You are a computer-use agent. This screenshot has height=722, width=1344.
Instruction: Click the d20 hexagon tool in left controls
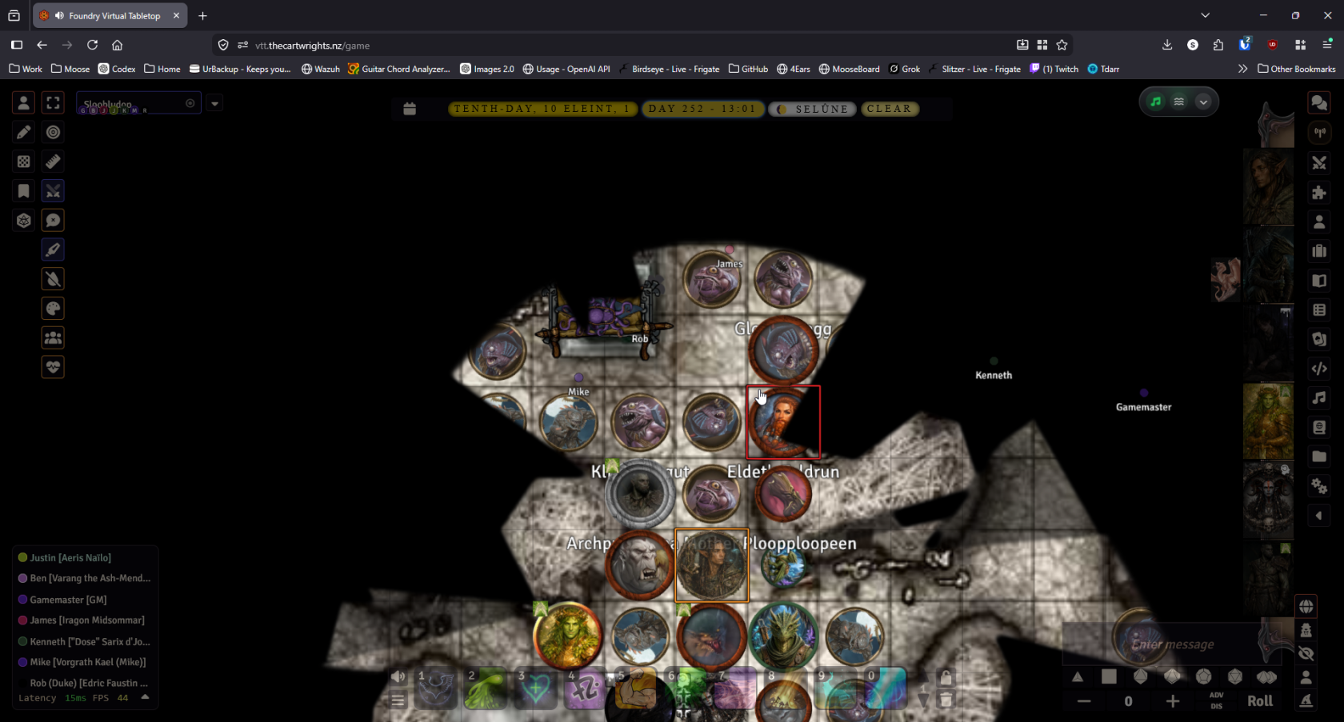pyautogui.click(x=24, y=221)
